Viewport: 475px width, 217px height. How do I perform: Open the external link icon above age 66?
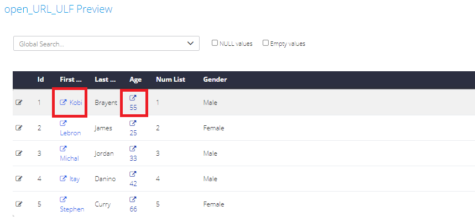pyautogui.click(x=133, y=199)
